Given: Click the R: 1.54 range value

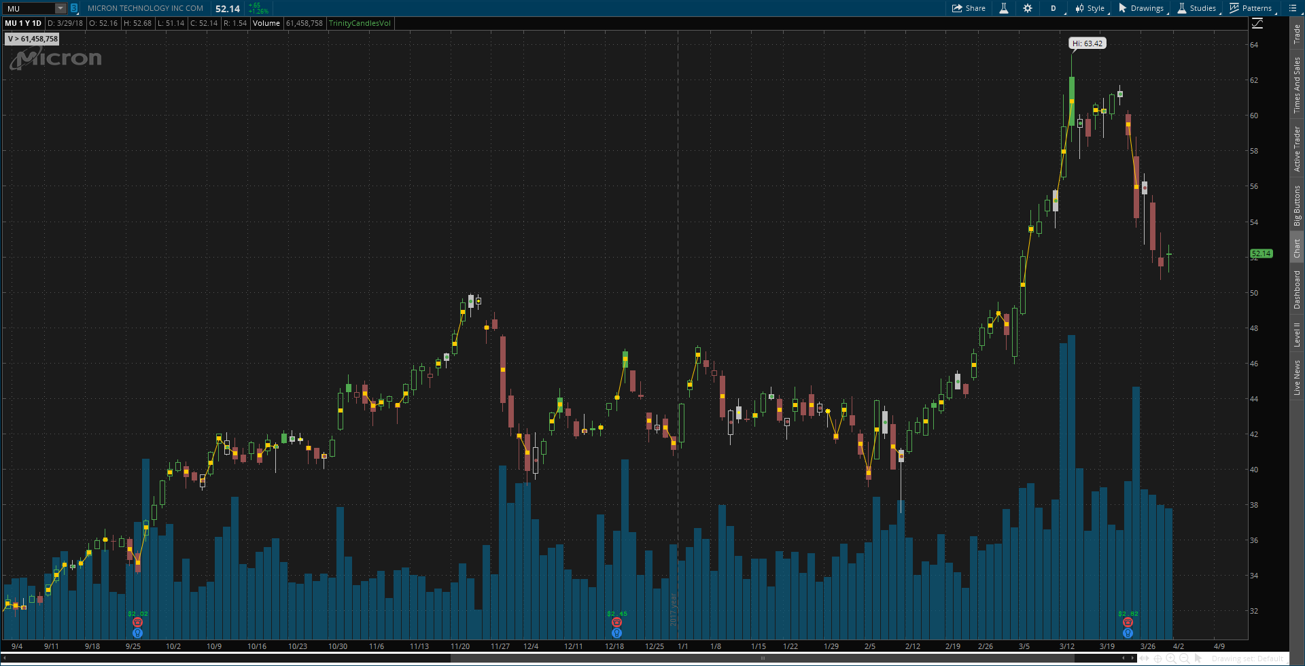Looking at the screenshot, I should coord(235,23).
